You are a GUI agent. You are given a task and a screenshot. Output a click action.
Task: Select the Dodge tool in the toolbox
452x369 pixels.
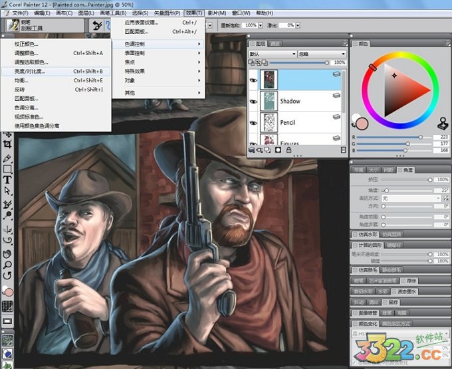7,215
